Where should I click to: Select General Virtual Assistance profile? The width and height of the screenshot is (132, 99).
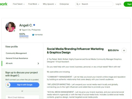coord(17,58)
